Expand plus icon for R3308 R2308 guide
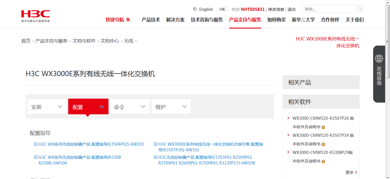Image resolution: width=390 pixels, height=179 pixels. (x=36, y=157)
